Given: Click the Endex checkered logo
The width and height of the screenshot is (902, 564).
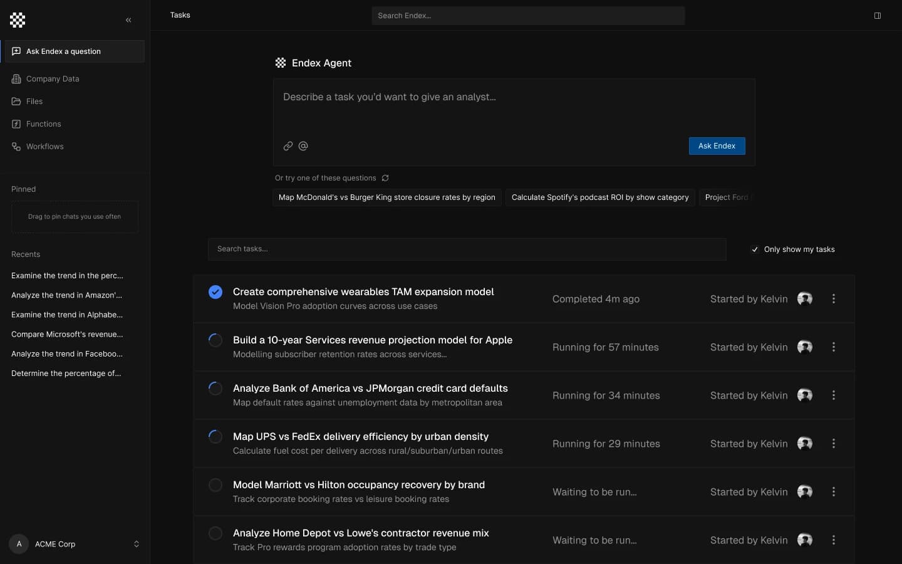Looking at the screenshot, I should point(18,20).
